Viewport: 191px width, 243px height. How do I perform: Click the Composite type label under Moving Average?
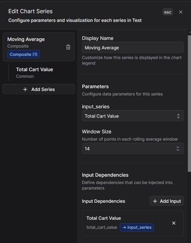pos(18,46)
